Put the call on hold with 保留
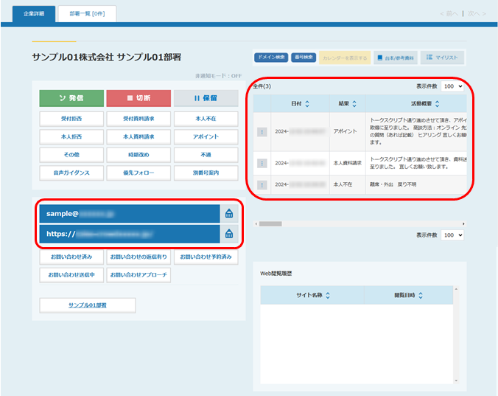The height and width of the screenshot is (396, 498). coord(206,98)
